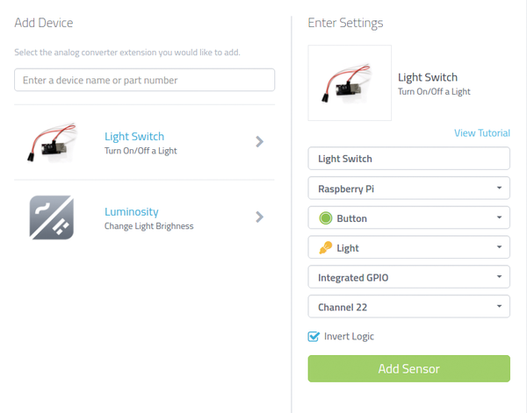Click the Add Sensor button

pyautogui.click(x=408, y=368)
